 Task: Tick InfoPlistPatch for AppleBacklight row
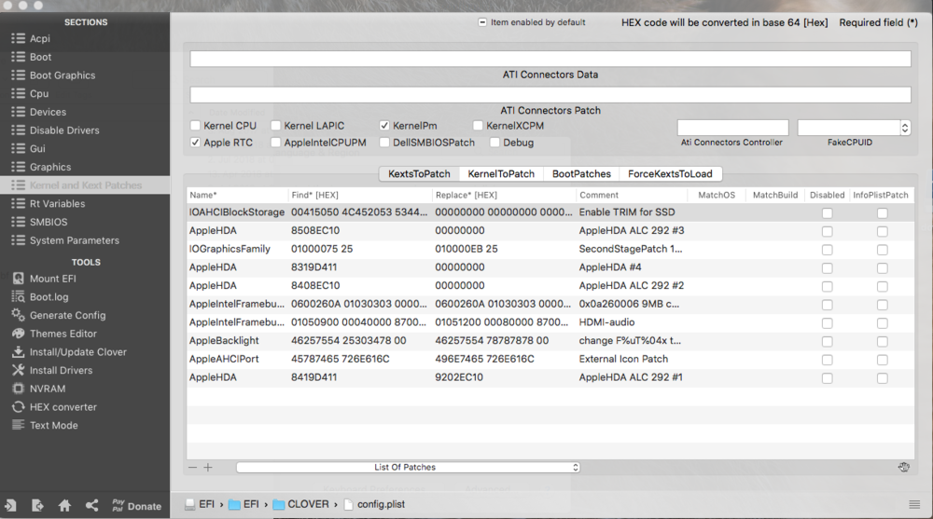tap(883, 341)
